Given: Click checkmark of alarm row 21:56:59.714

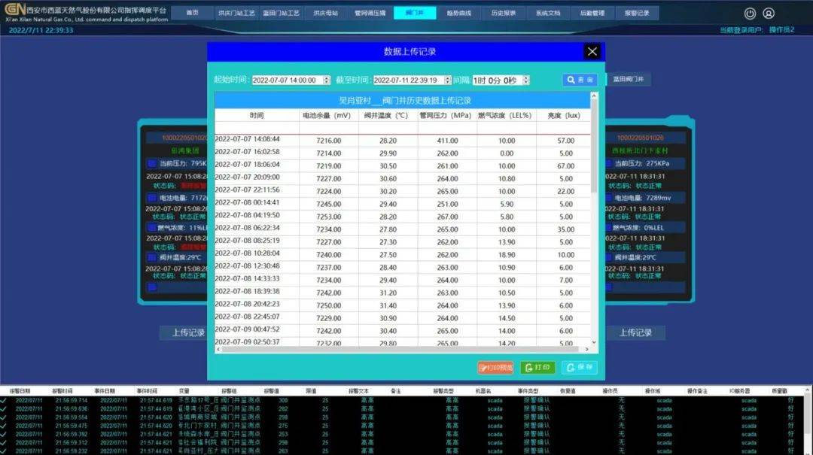Looking at the screenshot, I should pos(4,400).
